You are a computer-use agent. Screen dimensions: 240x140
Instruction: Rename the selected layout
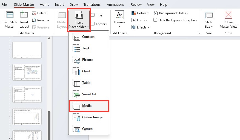41,20
